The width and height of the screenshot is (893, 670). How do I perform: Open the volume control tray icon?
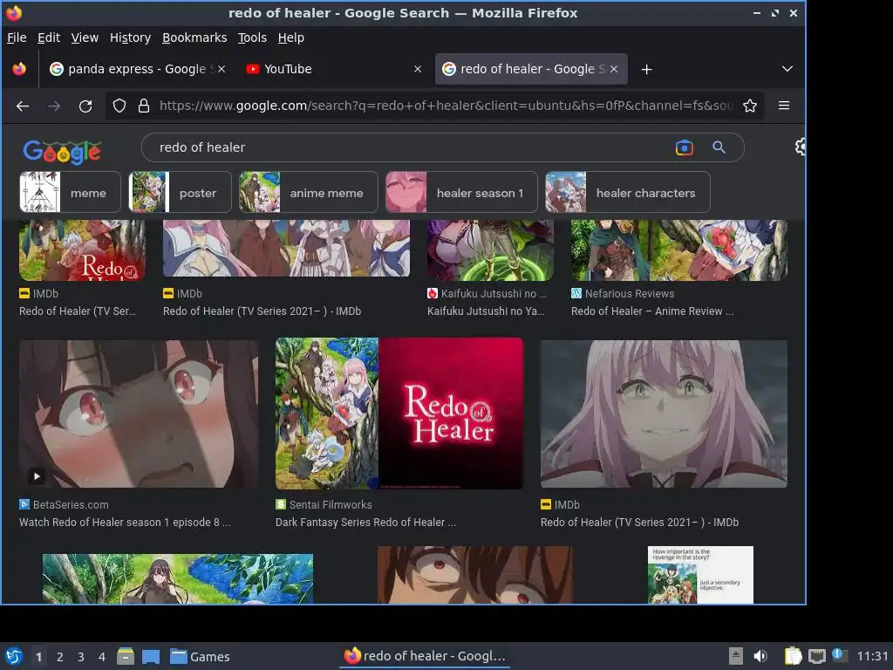pyautogui.click(x=760, y=656)
